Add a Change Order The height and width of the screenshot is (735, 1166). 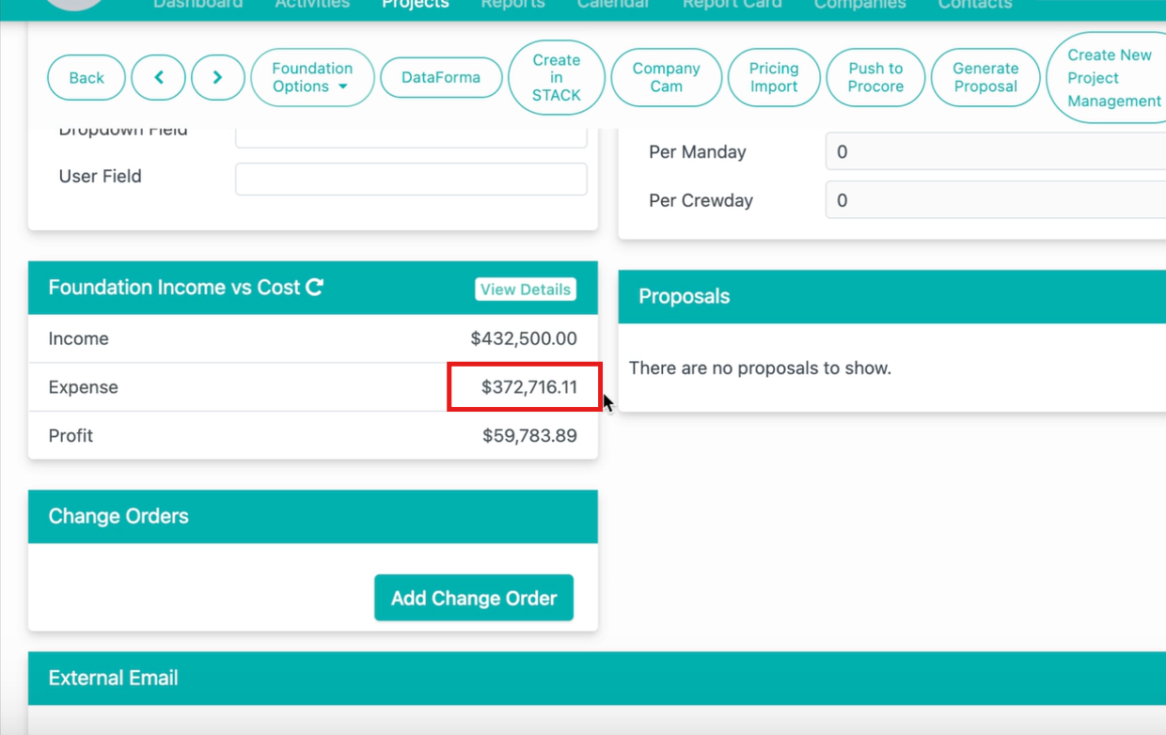(x=474, y=598)
